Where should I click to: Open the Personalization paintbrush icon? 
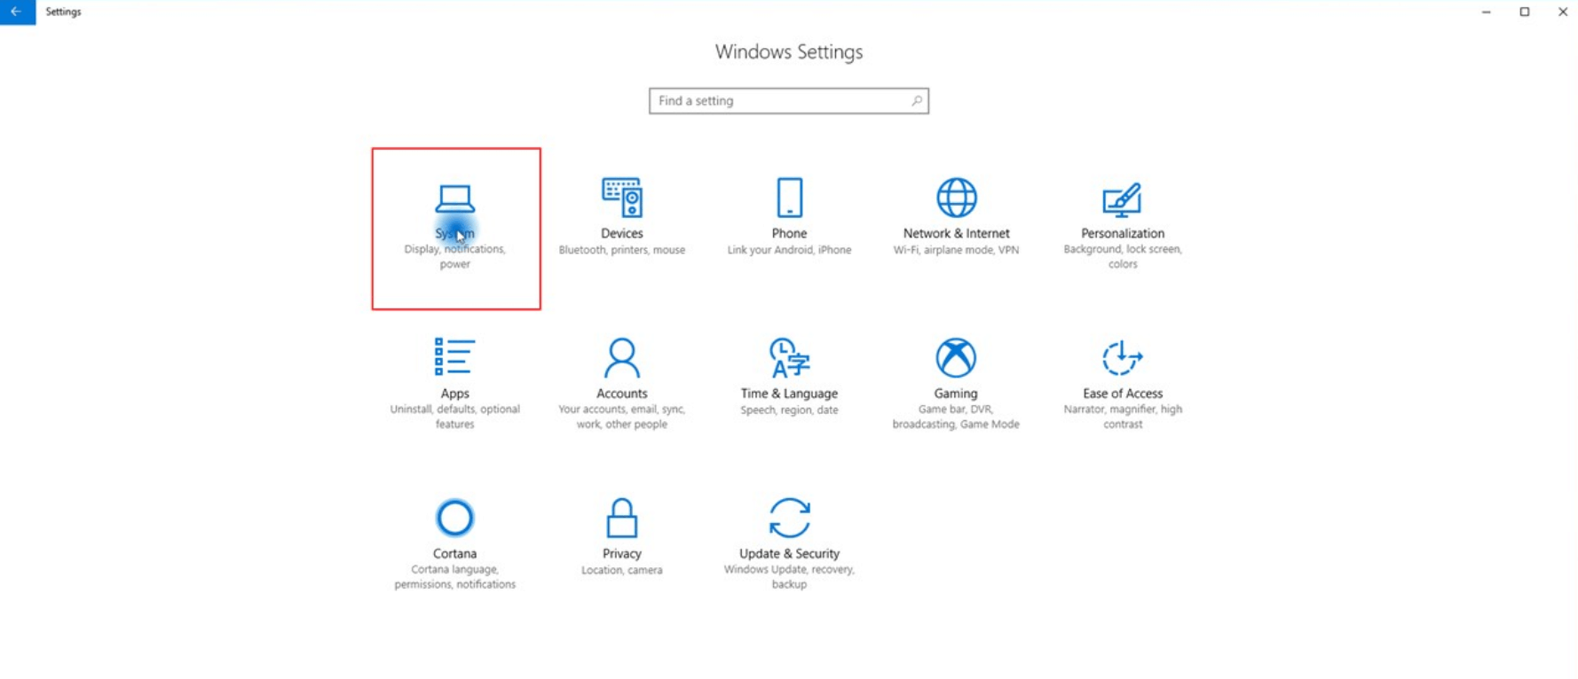pyautogui.click(x=1122, y=199)
